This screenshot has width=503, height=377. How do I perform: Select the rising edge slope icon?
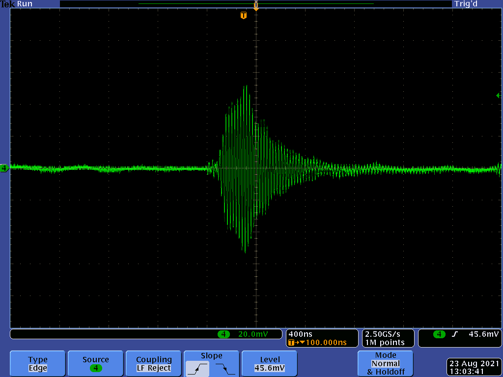(x=198, y=368)
